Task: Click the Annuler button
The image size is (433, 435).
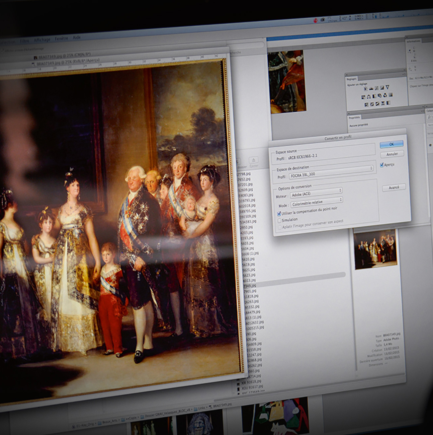Action: pyautogui.click(x=392, y=154)
